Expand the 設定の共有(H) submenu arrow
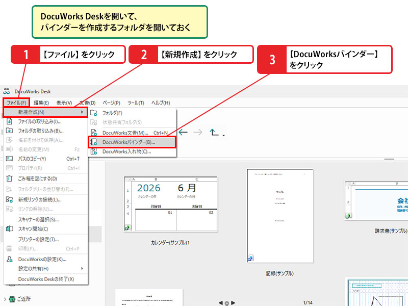 pyautogui.click(x=82, y=268)
